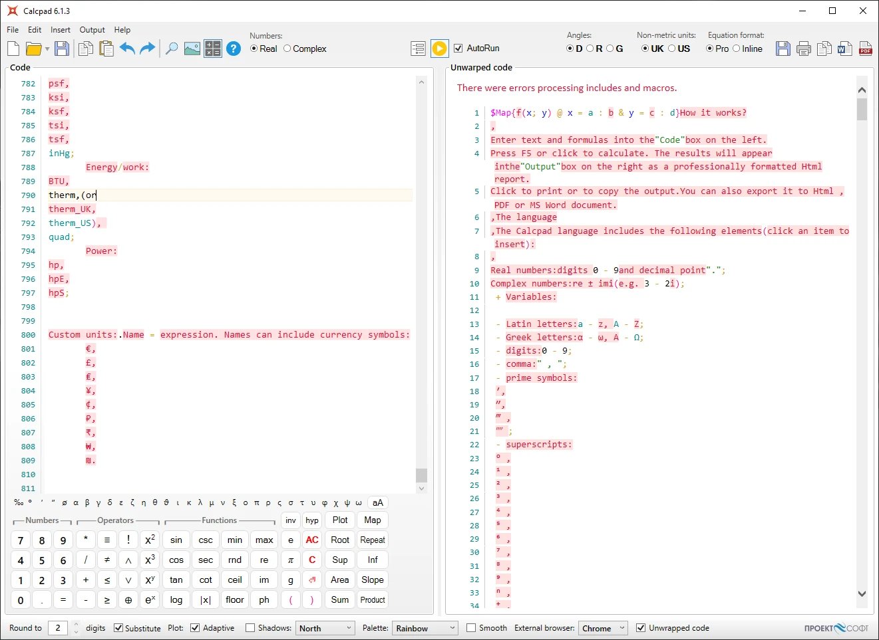Viewport: 879px width, 640px height.
Task: Copy selection using the copy icon
Action: tap(86, 49)
